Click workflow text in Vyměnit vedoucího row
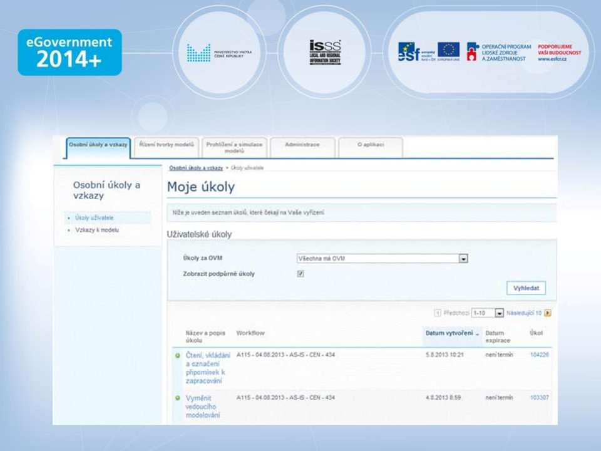Viewport: 601px width, 451px height. [285, 398]
